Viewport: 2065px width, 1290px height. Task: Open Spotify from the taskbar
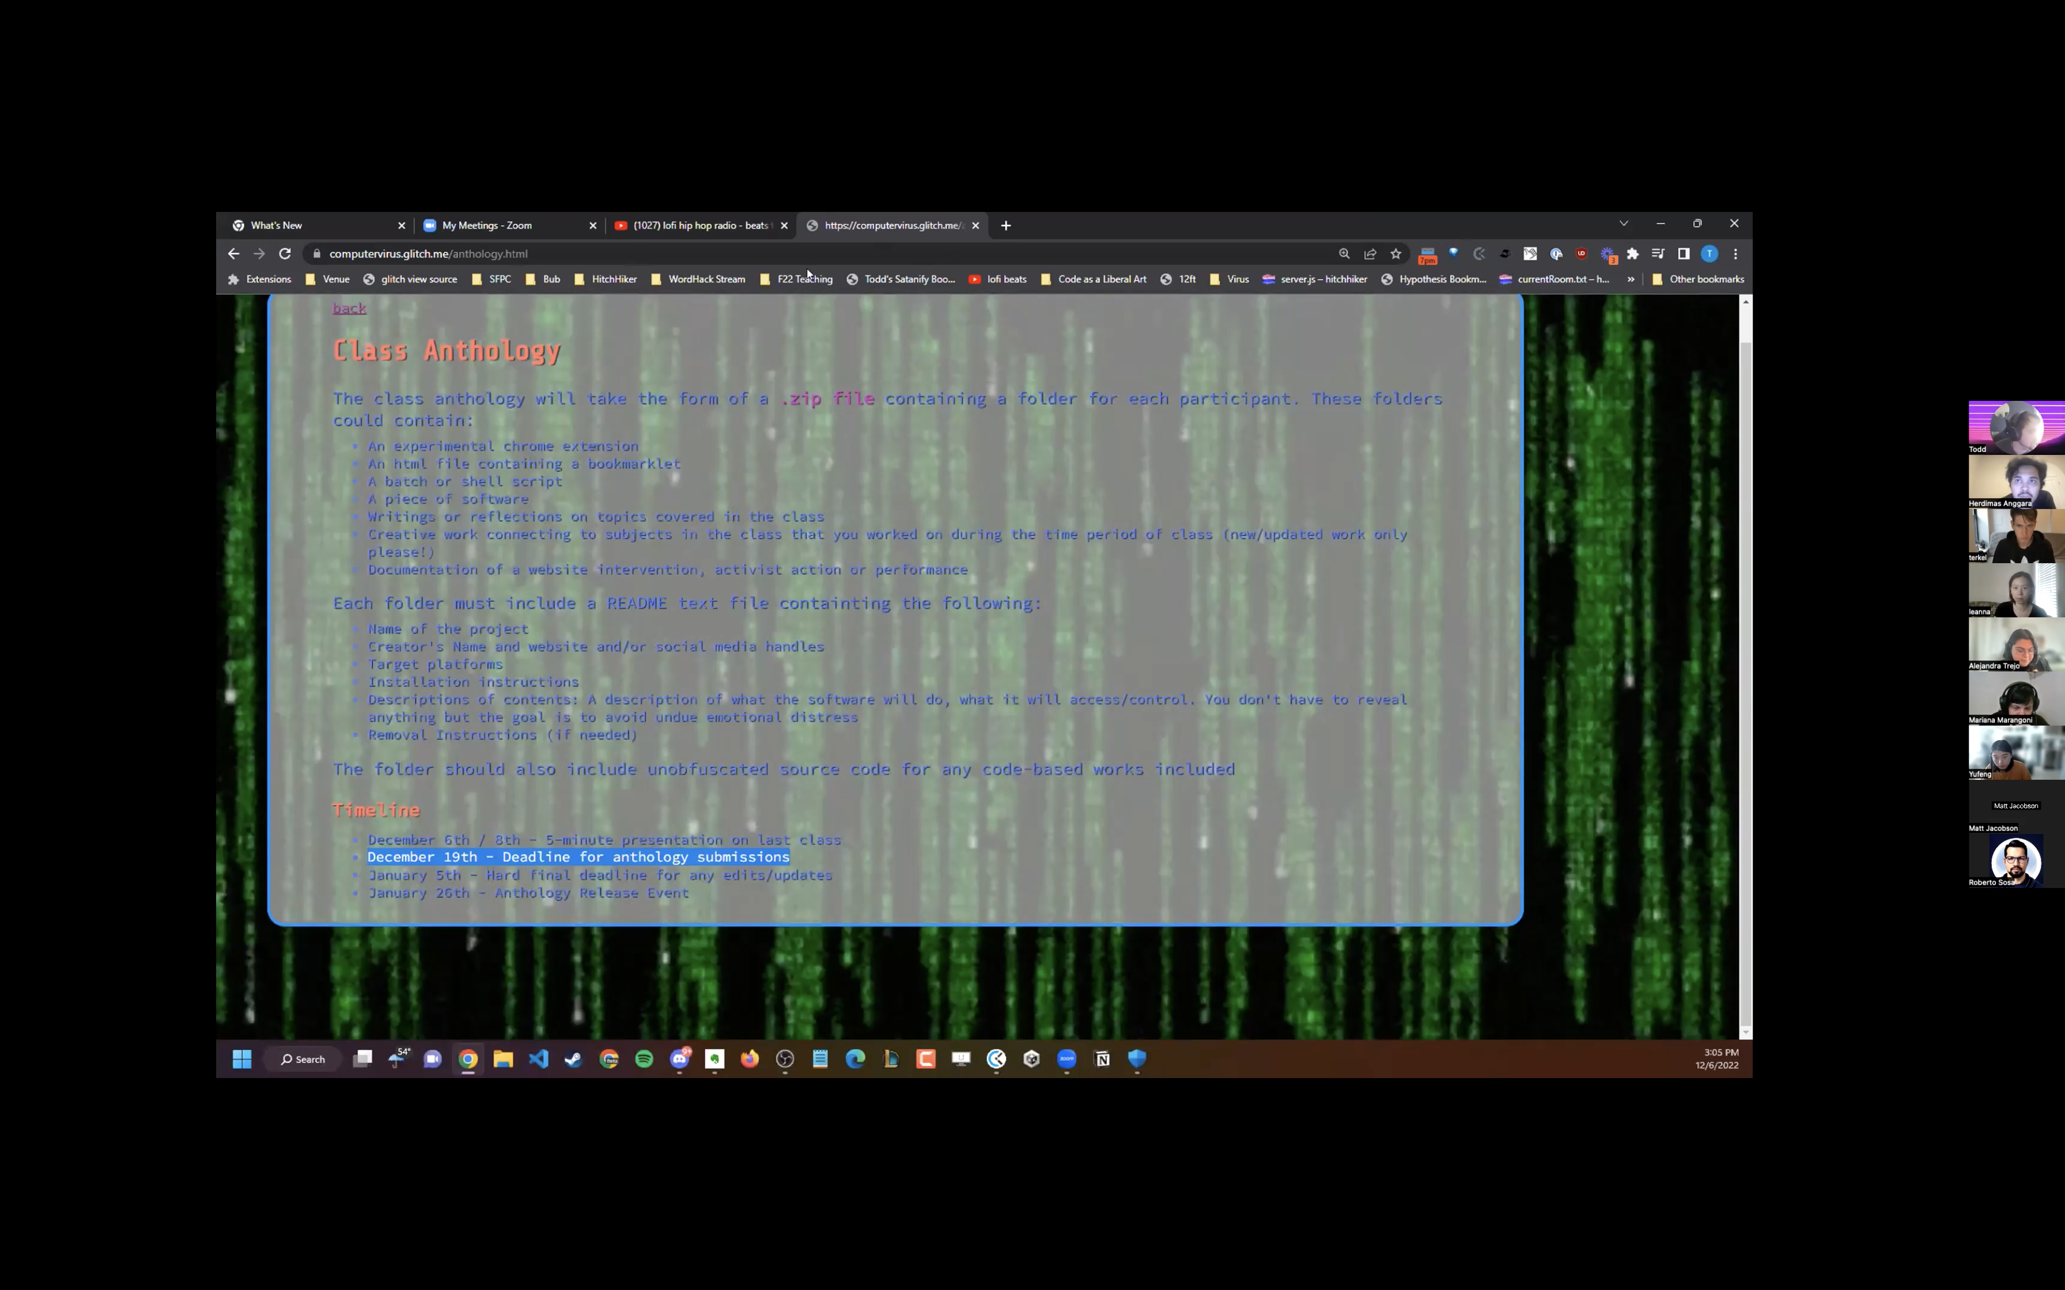coord(644,1059)
